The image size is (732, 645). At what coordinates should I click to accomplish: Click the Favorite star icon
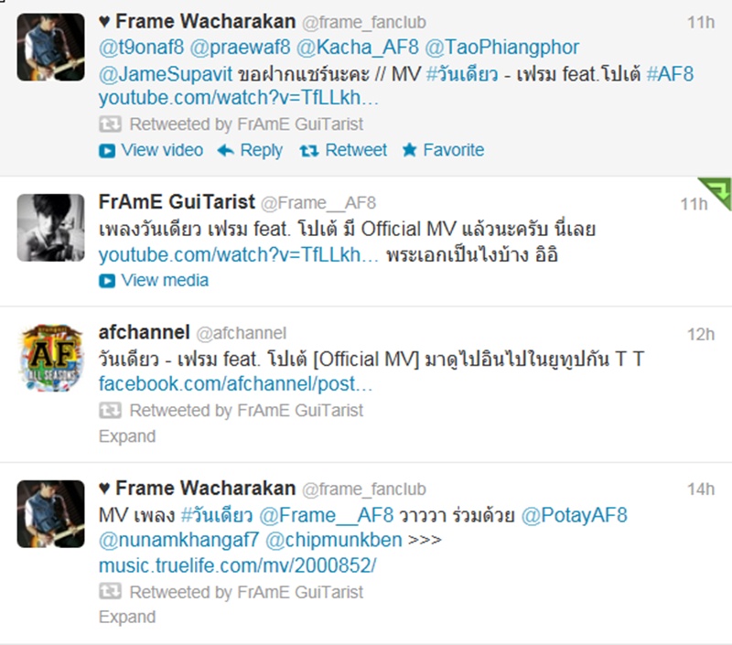pos(409,150)
